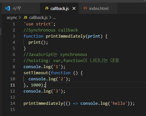Viewport: 146px width, 116px height.
Task: Click the closing brace on line 5
Action: point(25,49)
